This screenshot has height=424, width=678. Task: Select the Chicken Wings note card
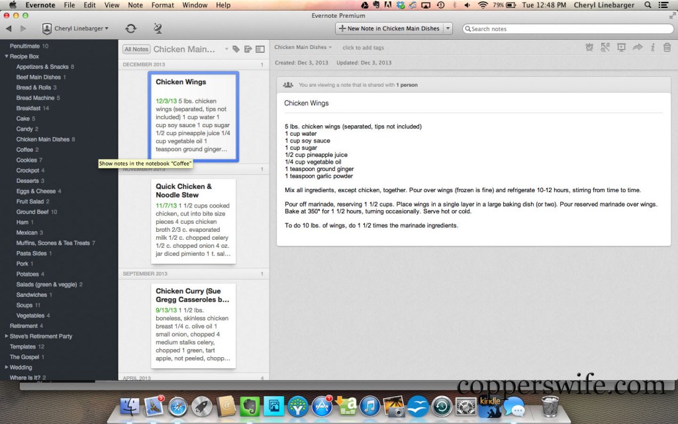pos(193,117)
